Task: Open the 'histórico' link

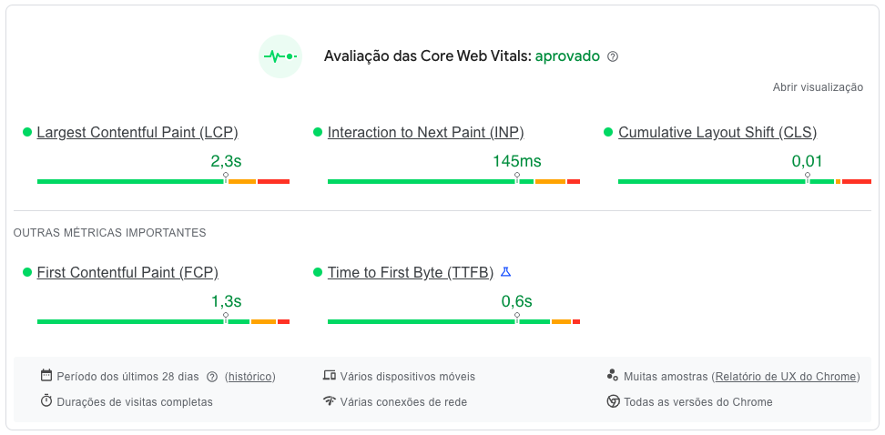Action: coord(250,377)
